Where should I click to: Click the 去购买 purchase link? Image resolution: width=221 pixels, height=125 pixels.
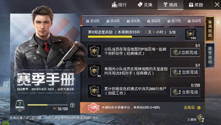(x=192, y=108)
